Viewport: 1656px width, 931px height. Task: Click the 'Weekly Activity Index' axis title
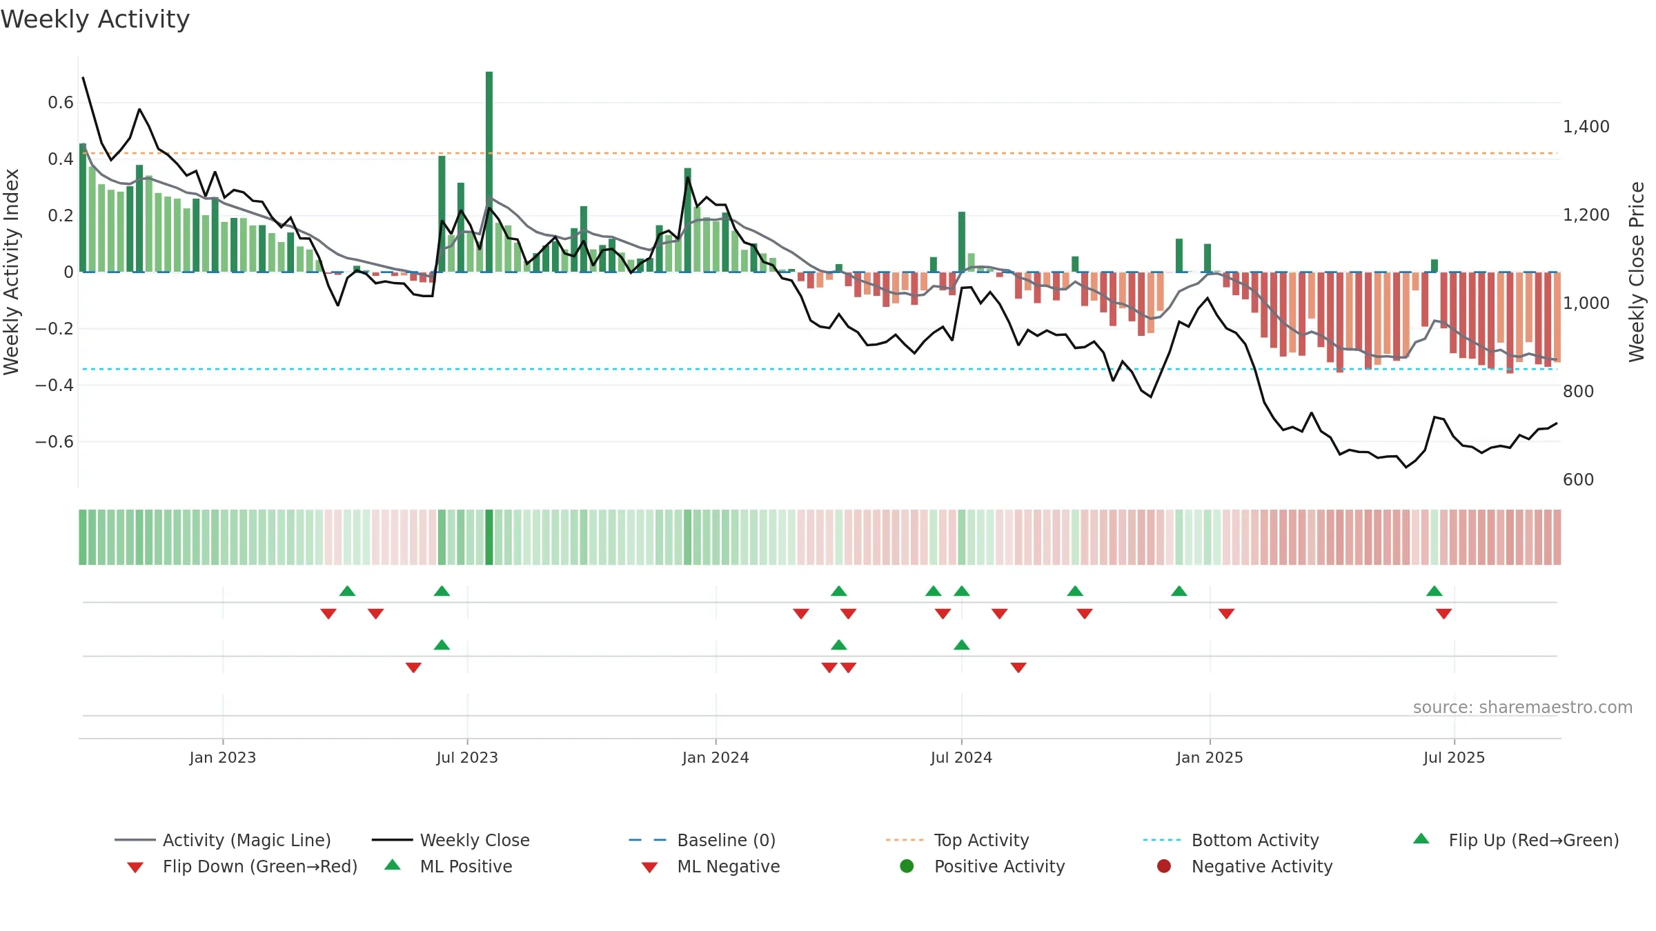11,272
